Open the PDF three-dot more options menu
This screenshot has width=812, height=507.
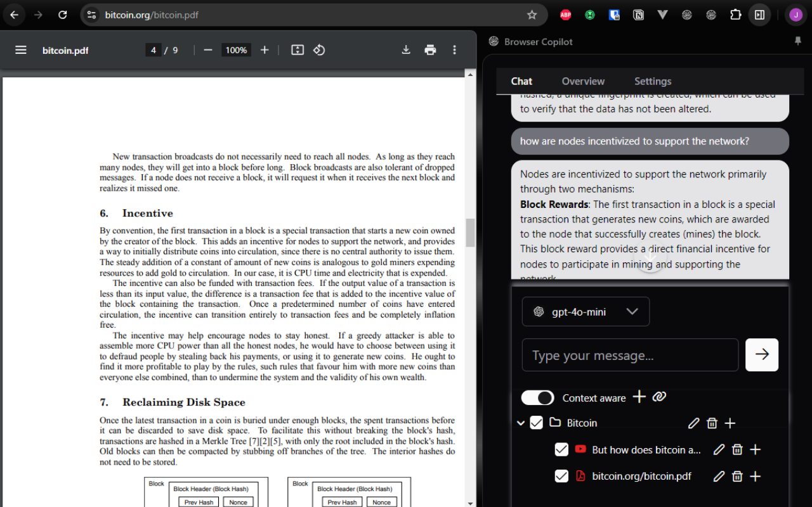pos(454,49)
